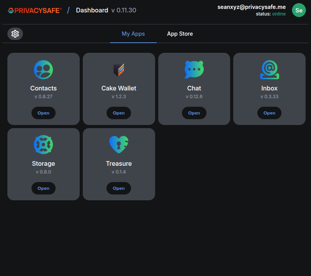
Task: Open the Chat app
Action: (x=194, y=113)
